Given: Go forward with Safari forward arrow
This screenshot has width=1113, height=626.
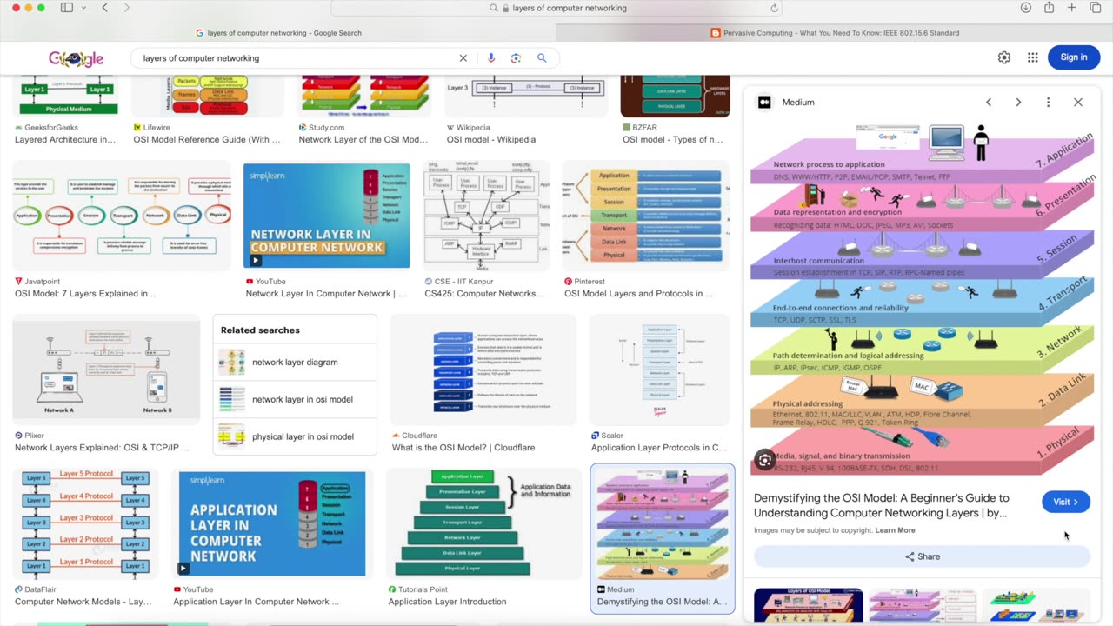Looking at the screenshot, I should click(126, 8).
